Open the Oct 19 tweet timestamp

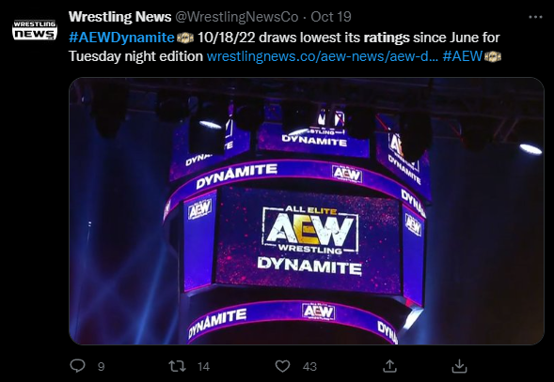click(x=331, y=17)
